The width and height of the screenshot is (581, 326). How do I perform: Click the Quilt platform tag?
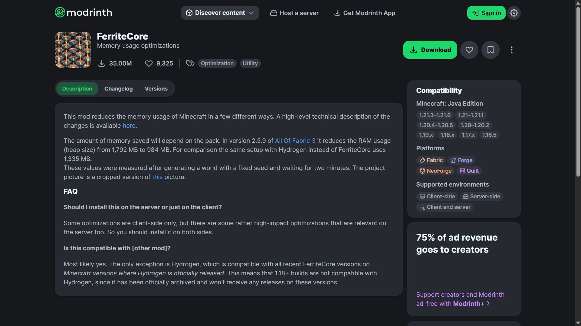(469, 171)
